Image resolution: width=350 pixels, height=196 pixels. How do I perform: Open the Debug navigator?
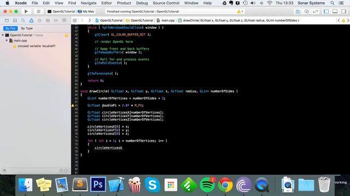click(x=48, y=21)
